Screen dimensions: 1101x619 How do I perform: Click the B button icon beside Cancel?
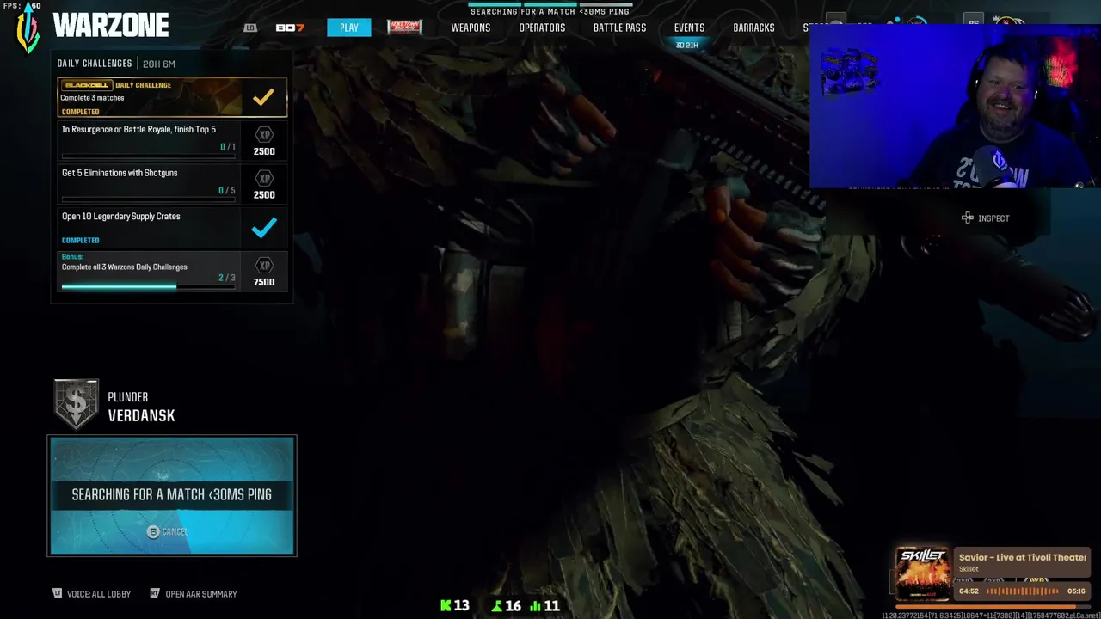point(153,532)
